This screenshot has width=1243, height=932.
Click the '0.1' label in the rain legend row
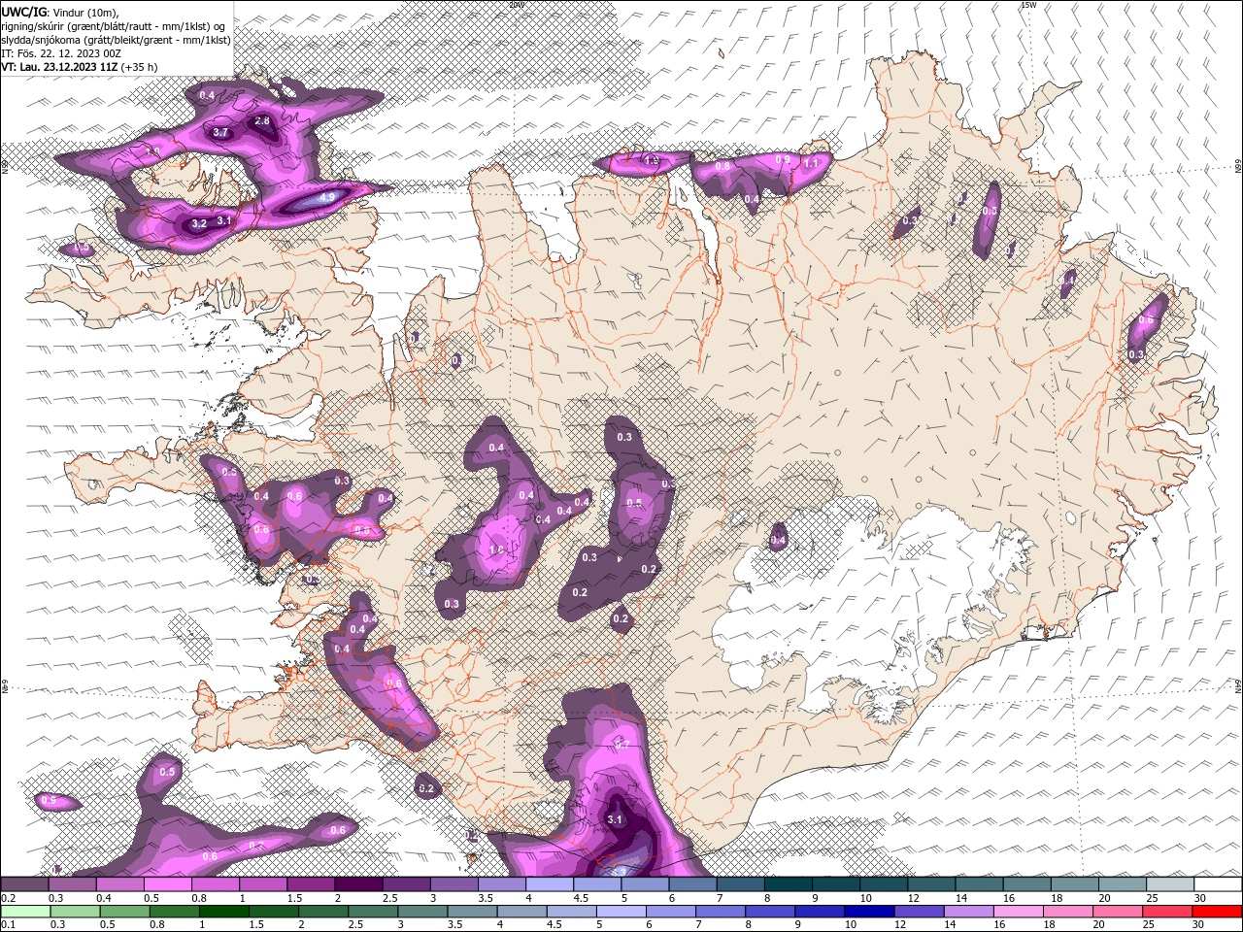pos(9,924)
